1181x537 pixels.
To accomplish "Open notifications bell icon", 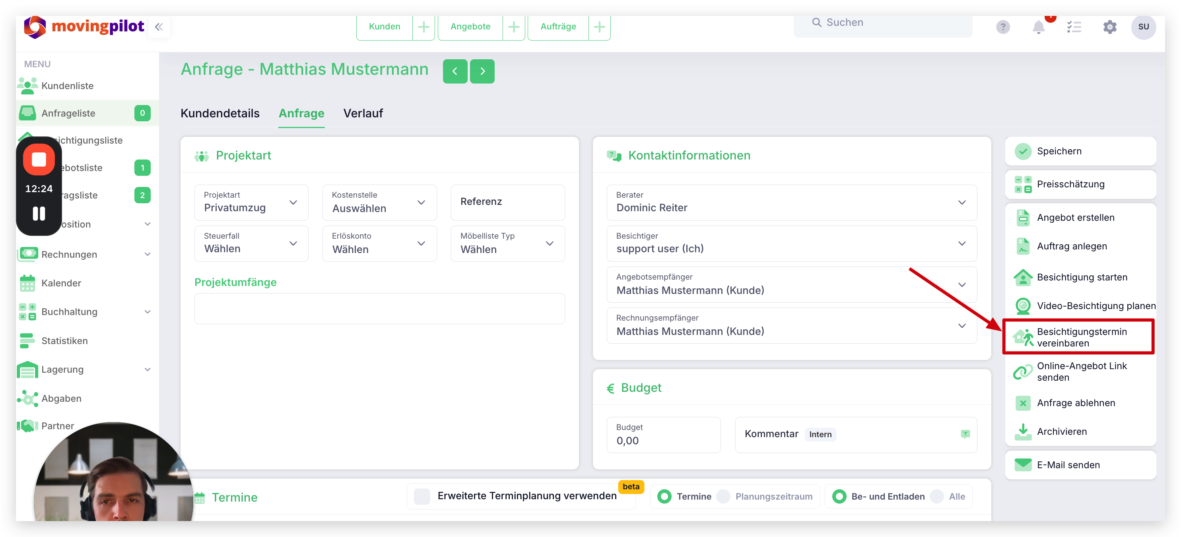I will coord(1038,27).
